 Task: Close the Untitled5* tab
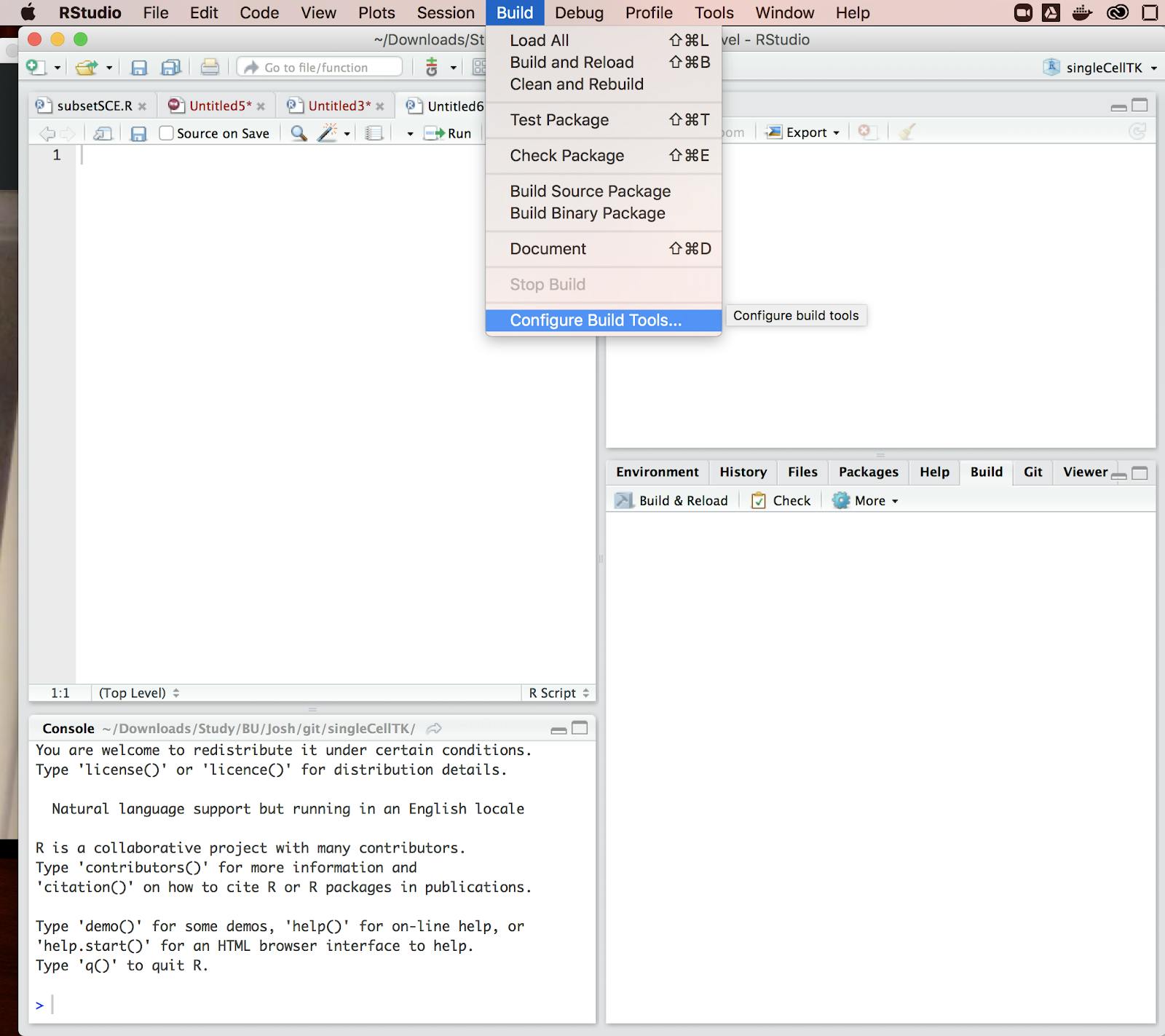click(x=261, y=106)
